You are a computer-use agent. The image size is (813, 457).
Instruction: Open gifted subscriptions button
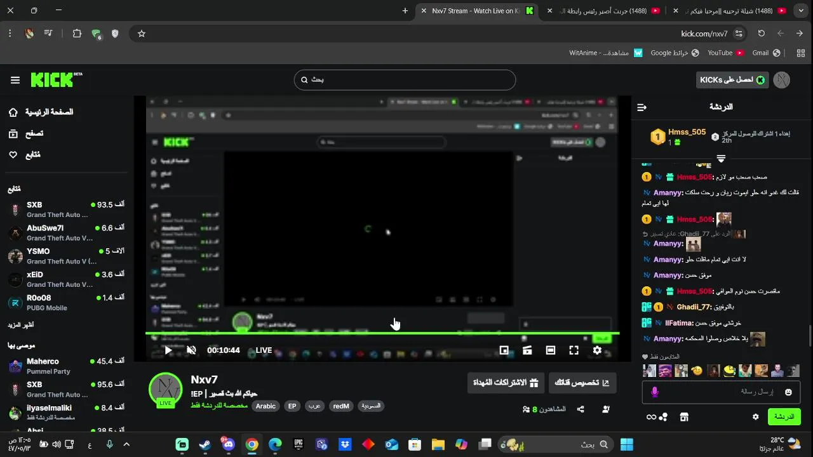(506, 383)
